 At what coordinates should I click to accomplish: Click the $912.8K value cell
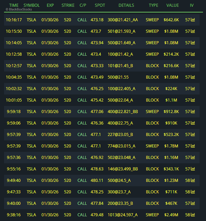click(171, 111)
